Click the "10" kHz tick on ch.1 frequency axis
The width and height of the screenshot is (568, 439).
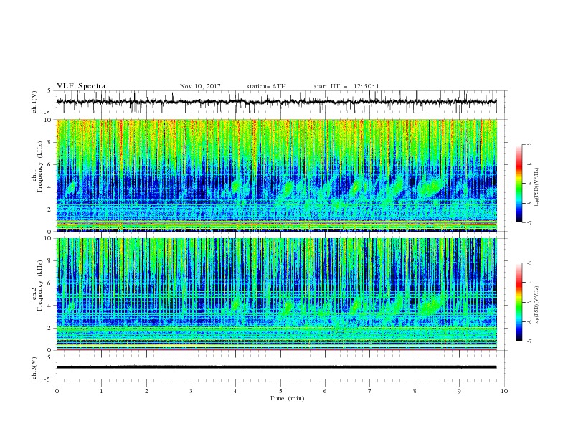(49, 120)
